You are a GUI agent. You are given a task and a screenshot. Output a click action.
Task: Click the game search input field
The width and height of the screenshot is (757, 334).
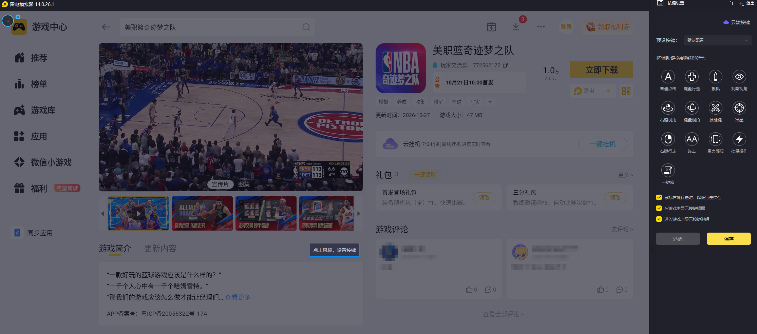(x=217, y=27)
